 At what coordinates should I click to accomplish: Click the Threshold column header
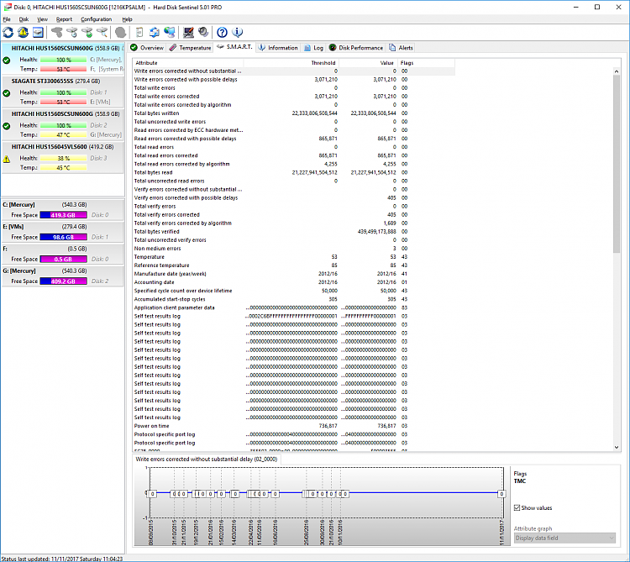pyautogui.click(x=323, y=62)
